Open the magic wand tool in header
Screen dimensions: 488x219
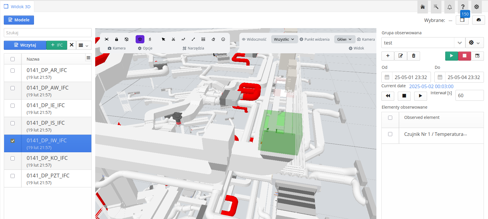[436, 7]
